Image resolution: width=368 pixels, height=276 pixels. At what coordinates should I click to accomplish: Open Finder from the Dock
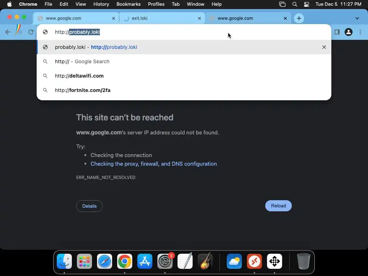point(64,261)
